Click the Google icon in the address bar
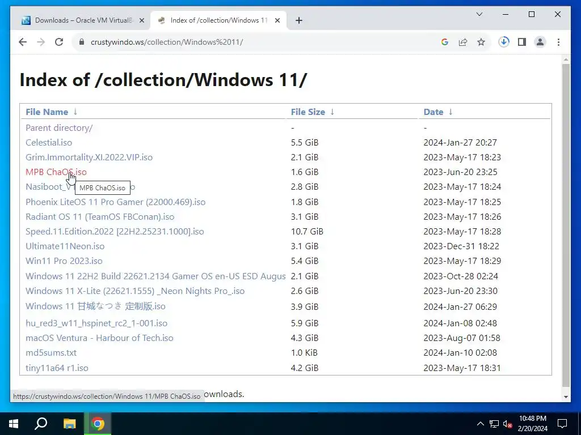The width and height of the screenshot is (581, 435). (445, 42)
